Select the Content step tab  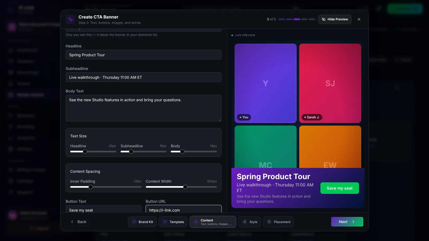[213, 222]
